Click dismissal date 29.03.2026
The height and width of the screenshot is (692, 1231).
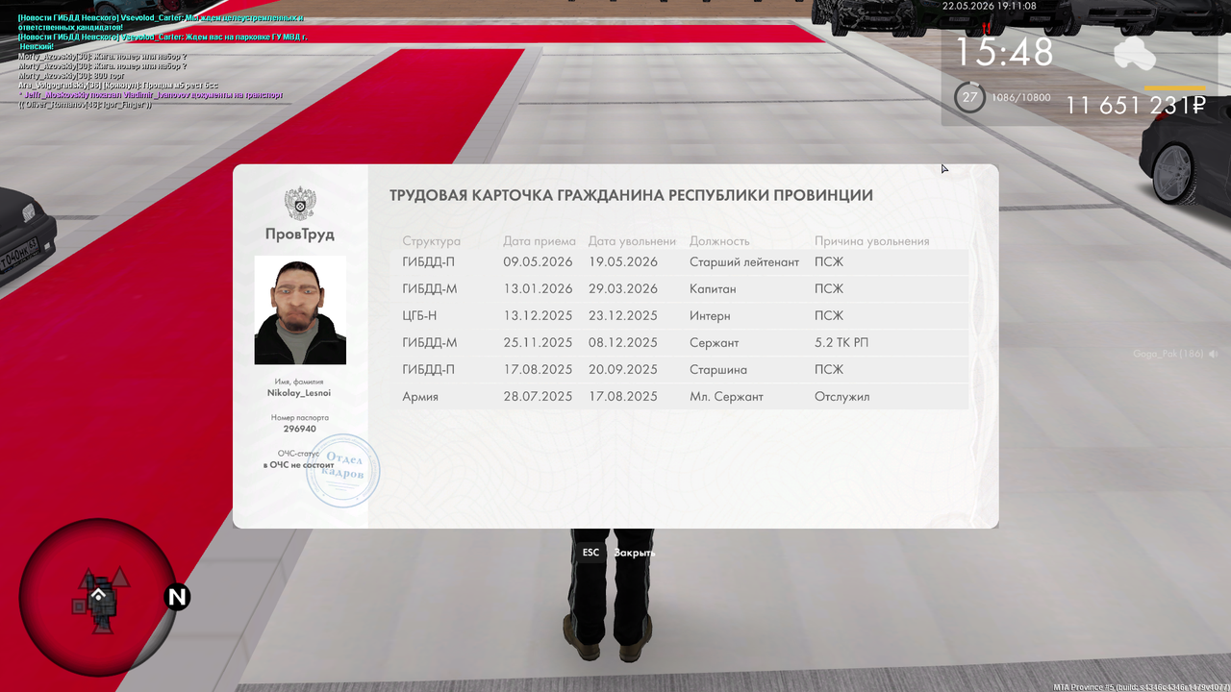click(x=623, y=289)
